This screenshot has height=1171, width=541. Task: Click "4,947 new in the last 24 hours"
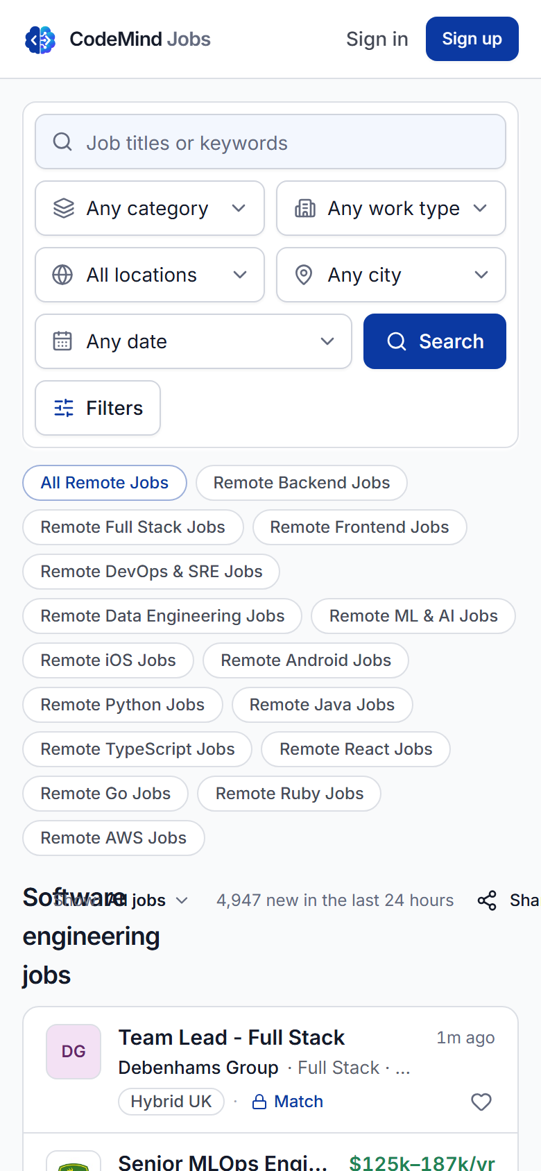pos(335,900)
